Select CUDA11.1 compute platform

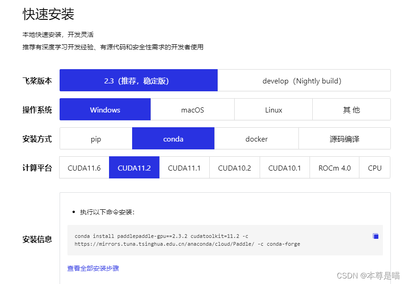point(184,167)
